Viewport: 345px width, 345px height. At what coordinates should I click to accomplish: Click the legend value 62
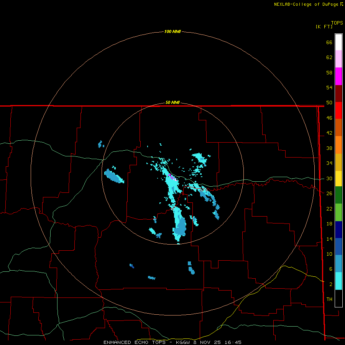pos(329,58)
